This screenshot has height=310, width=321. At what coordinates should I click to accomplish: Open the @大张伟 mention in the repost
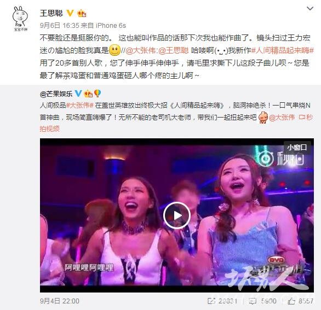pos(140,50)
